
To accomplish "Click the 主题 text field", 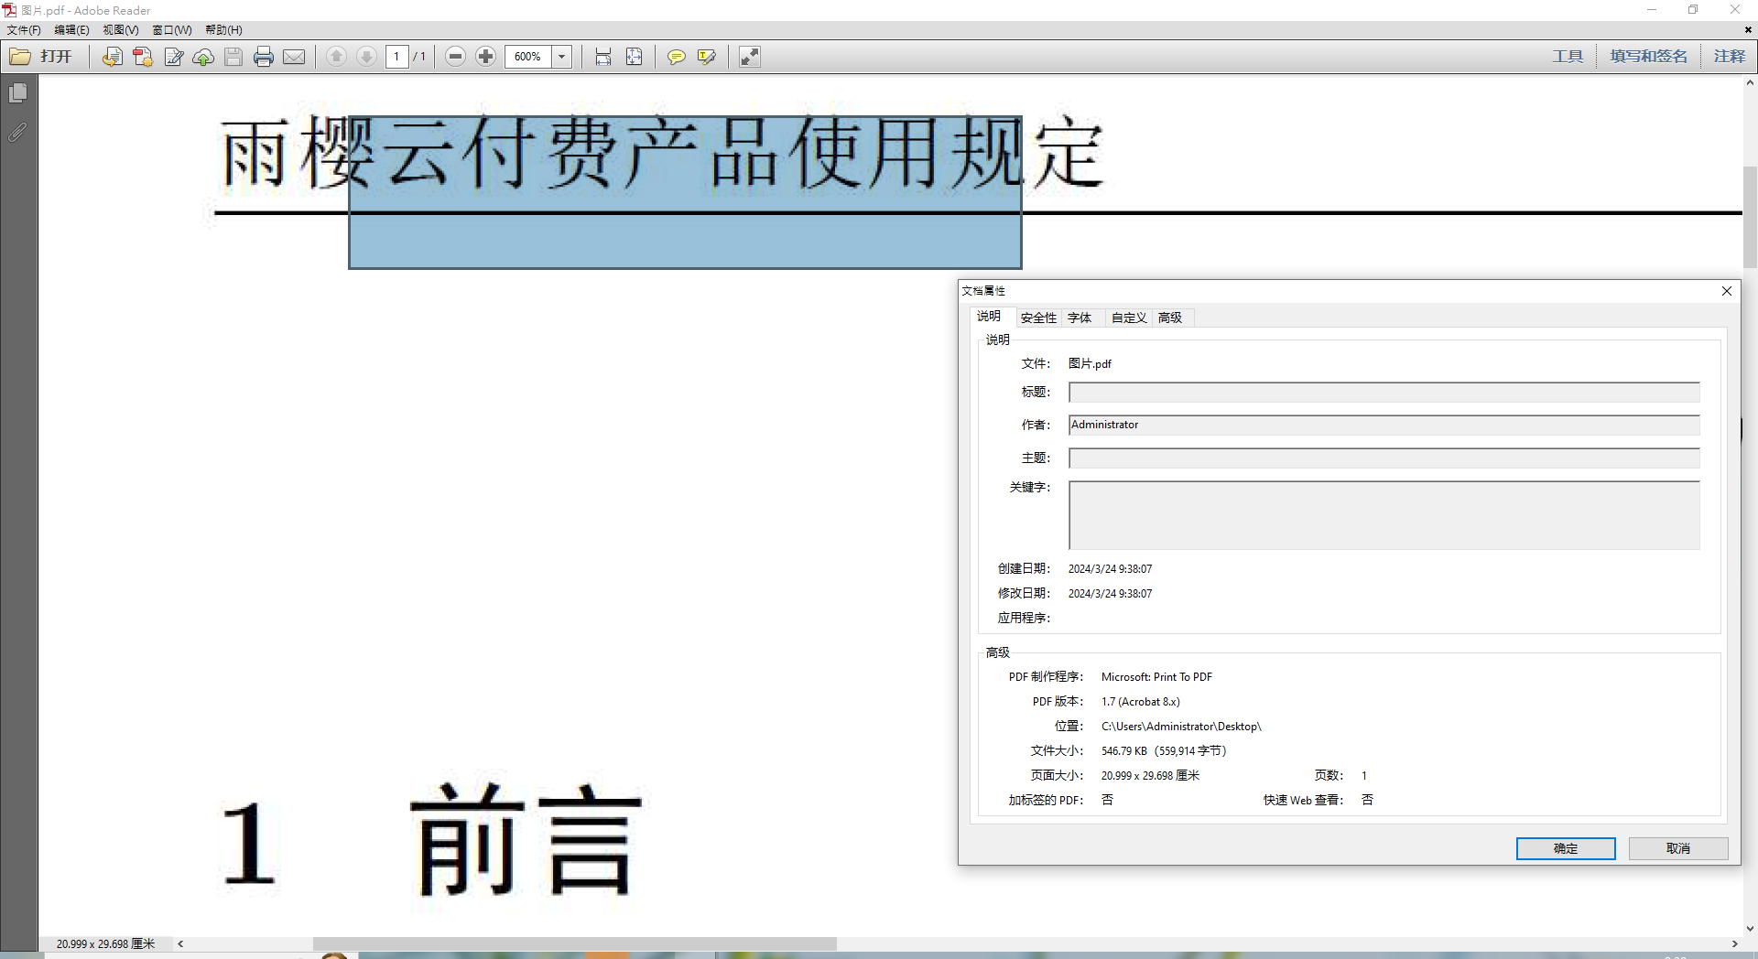I will coord(1384,458).
